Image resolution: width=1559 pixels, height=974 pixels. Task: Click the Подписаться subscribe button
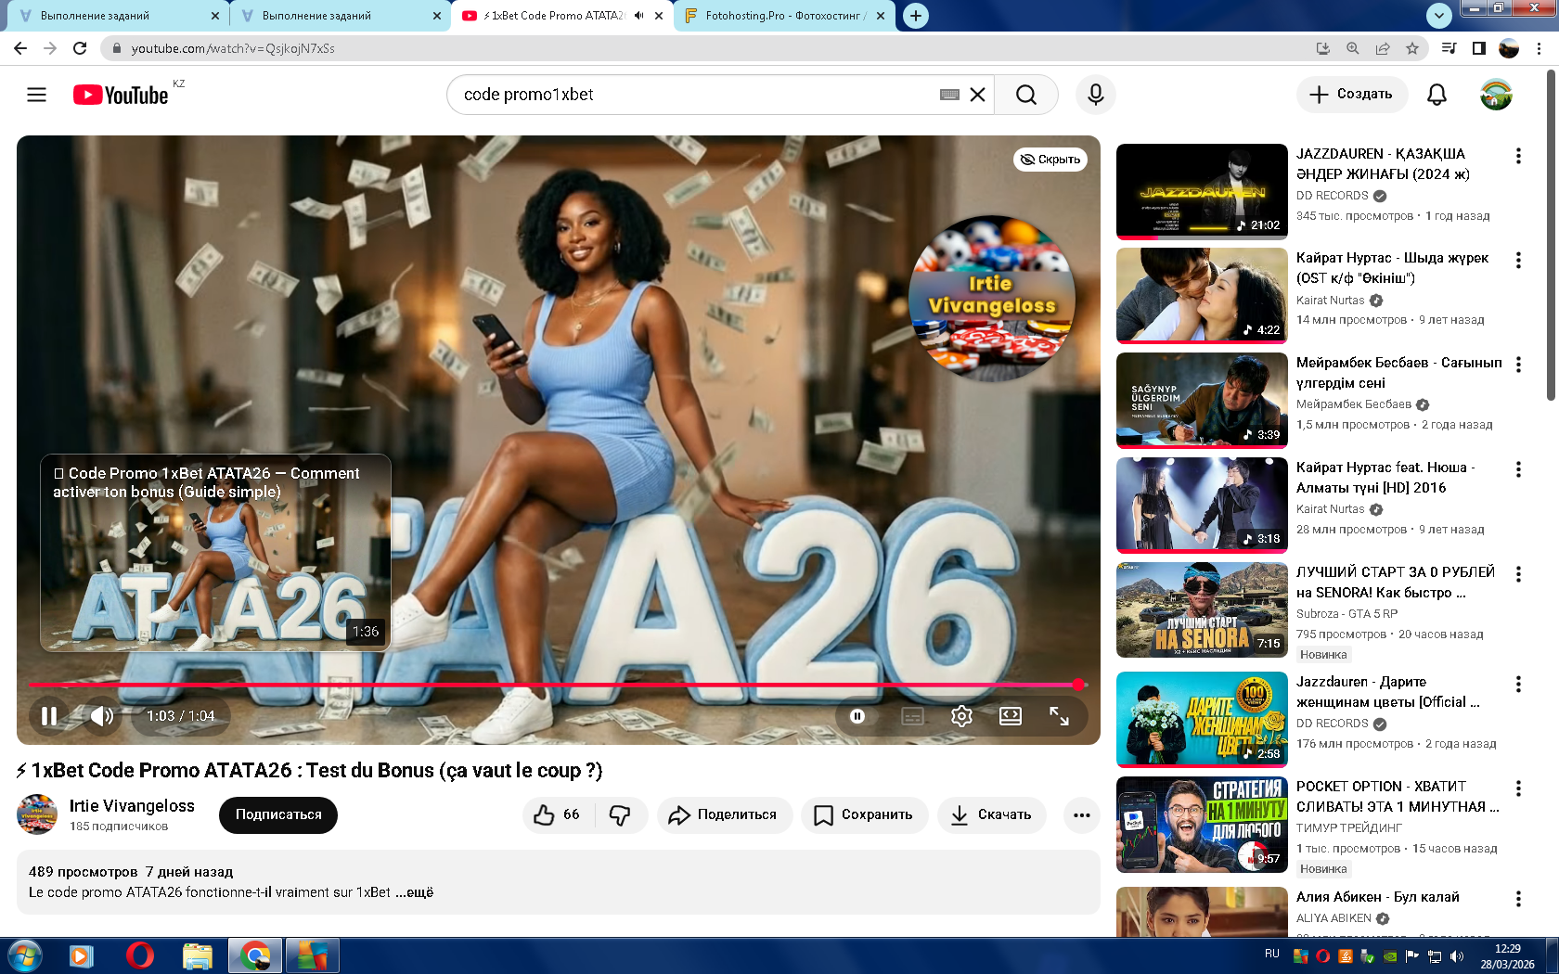point(278,814)
